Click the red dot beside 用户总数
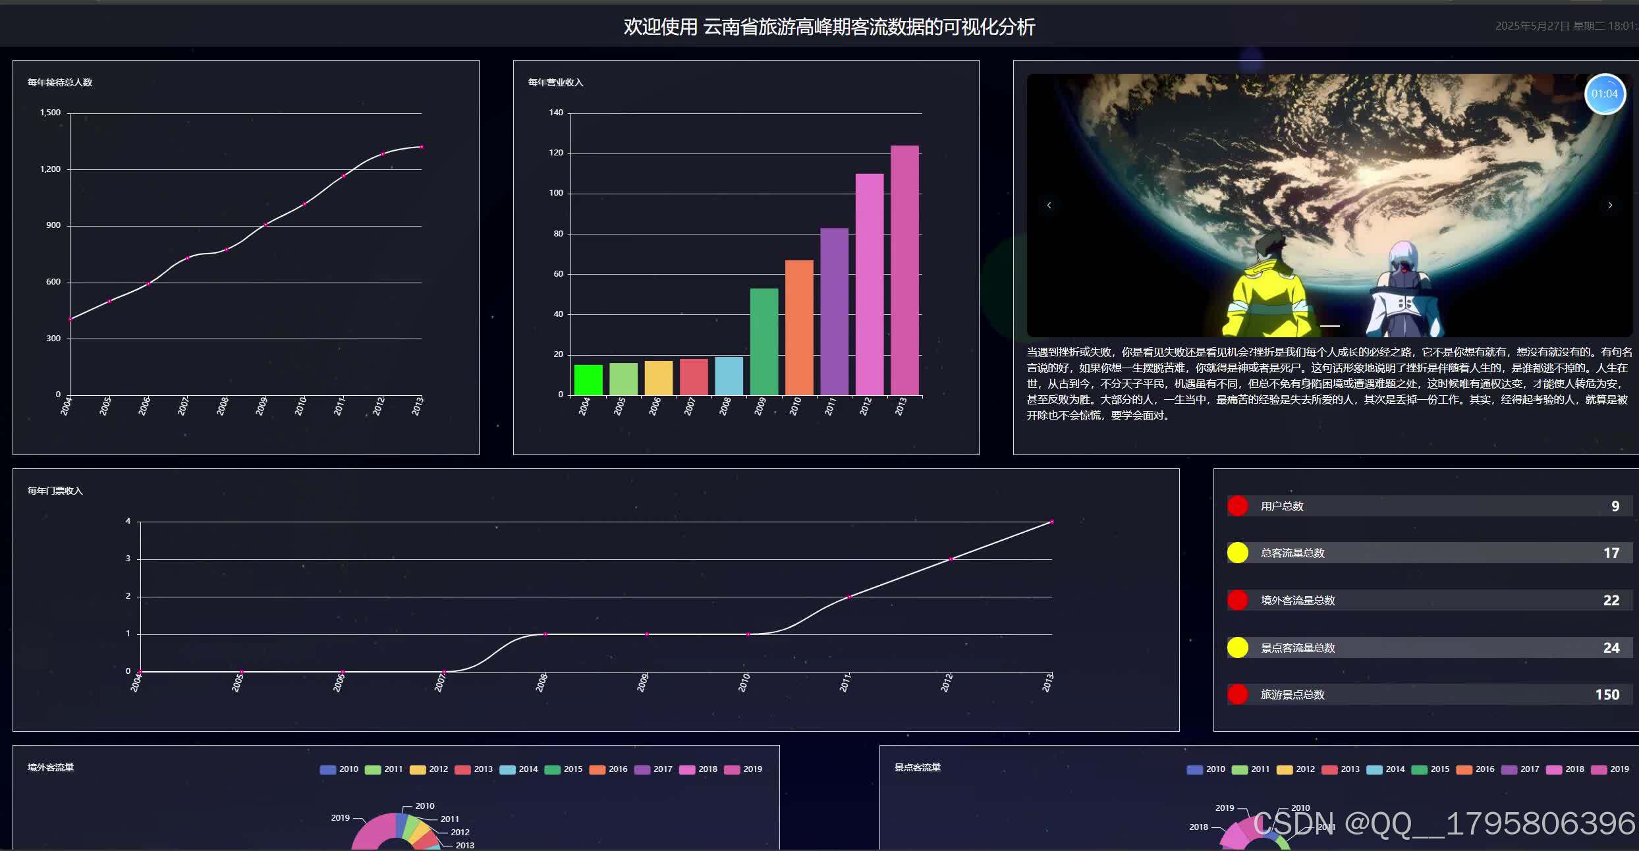The width and height of the screenshot is (1639, 851). pyautogui.click(x=1237, y=506)
